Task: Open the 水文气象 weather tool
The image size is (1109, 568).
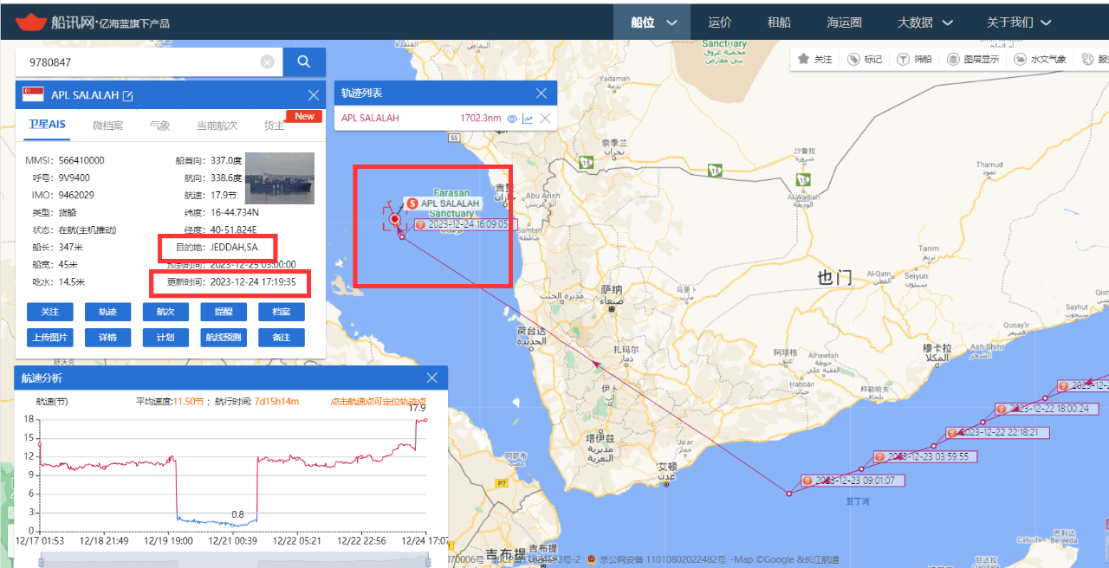Action: (1018, 59)
